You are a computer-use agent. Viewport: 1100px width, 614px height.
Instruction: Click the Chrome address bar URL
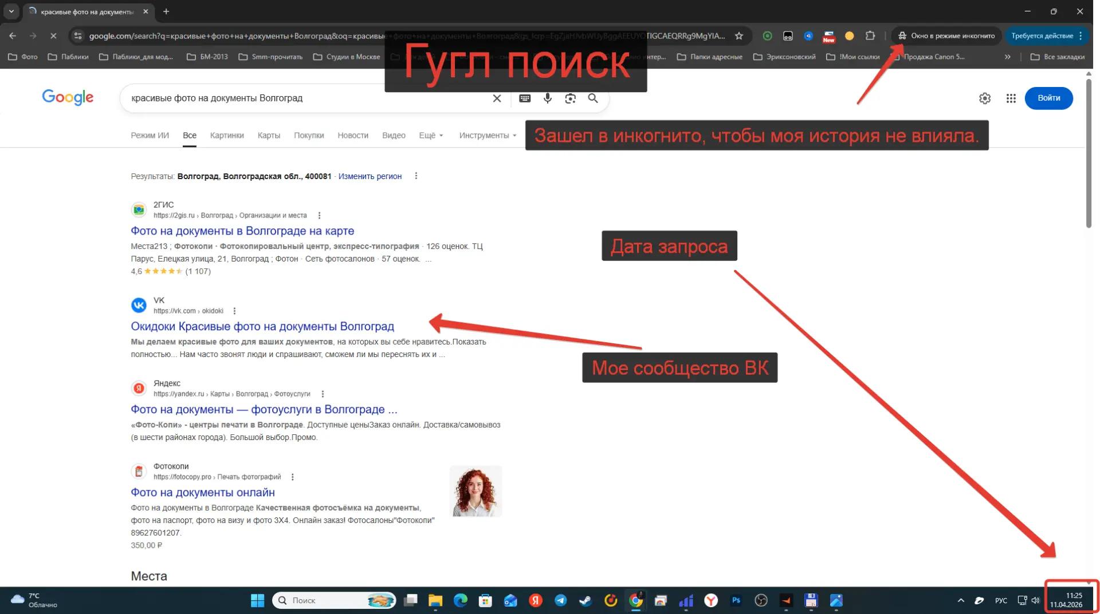click(x=407, y=35)
